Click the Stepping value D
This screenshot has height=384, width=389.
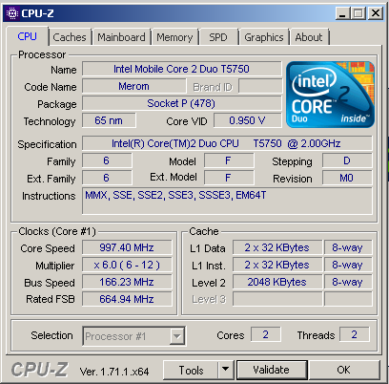point(347,160)
